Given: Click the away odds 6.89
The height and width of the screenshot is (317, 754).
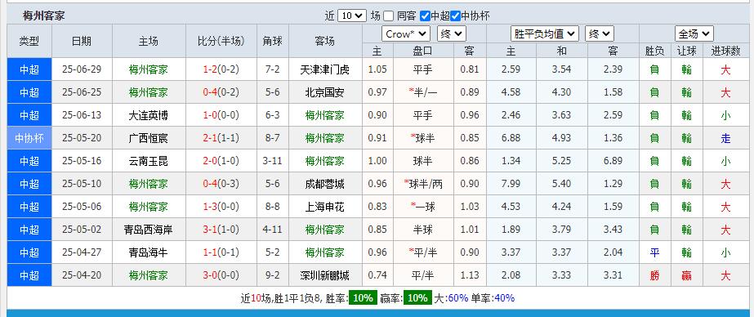Looking at the screenshot, I should point(613,161).
